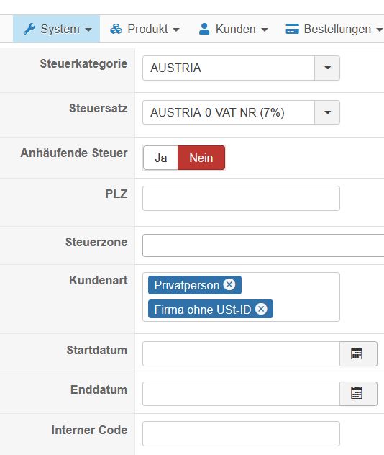Open the Kunden menu
The image size is (384, 455).
(x=233, y=29)
